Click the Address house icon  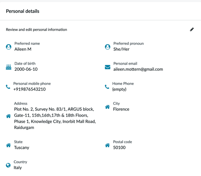(x=8, y=116)
